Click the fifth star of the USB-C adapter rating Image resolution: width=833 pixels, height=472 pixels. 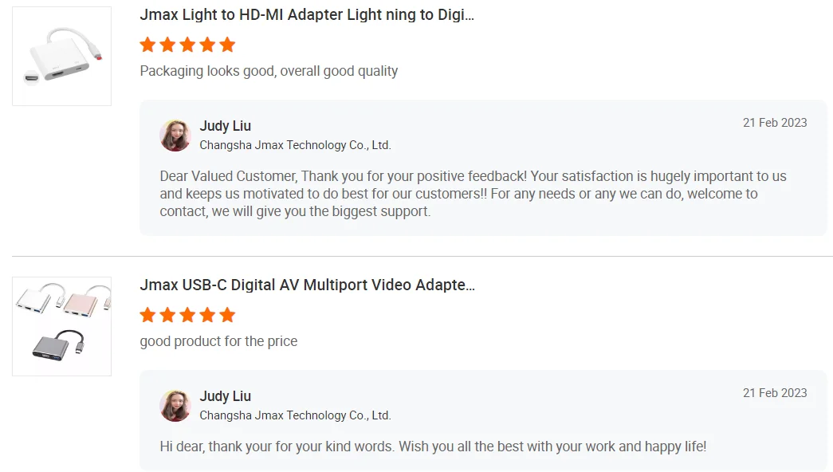click(x=227, y=315)
